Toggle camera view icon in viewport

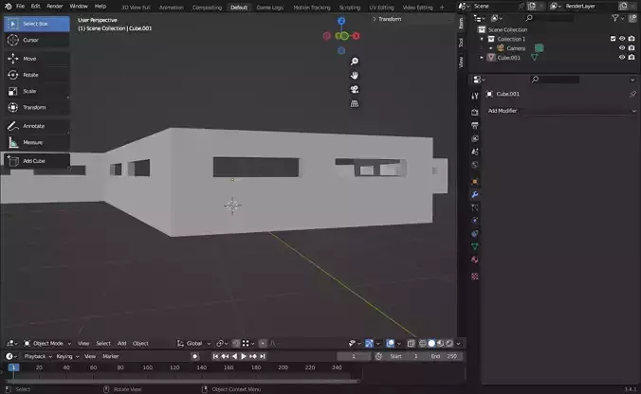tap(355, 89)
